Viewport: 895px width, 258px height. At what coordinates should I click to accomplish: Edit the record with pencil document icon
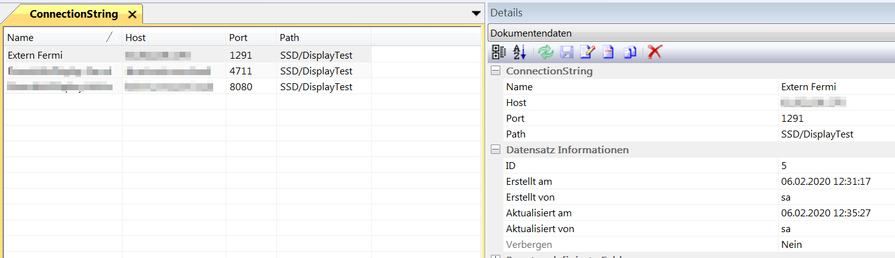click(x=587, y=52)
